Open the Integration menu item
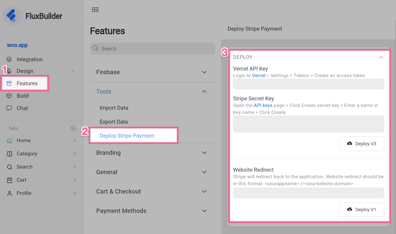 click(29, 59)
